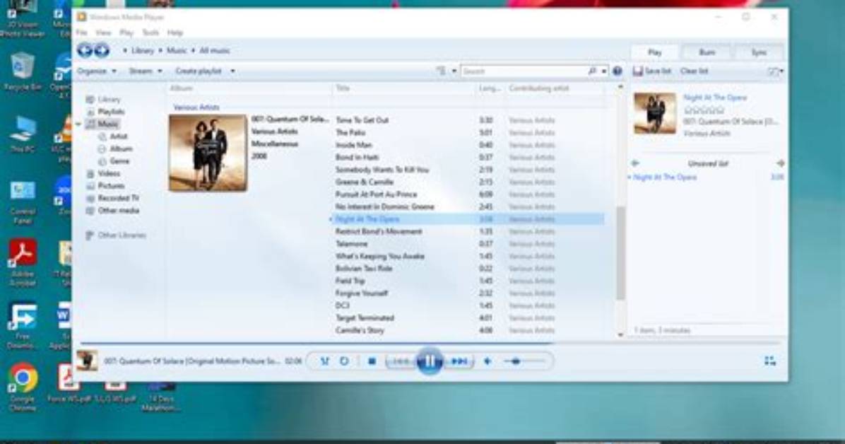Select Library in the navigation pane
This screenshot has height=444, width=845.
(x=110, y=99)
